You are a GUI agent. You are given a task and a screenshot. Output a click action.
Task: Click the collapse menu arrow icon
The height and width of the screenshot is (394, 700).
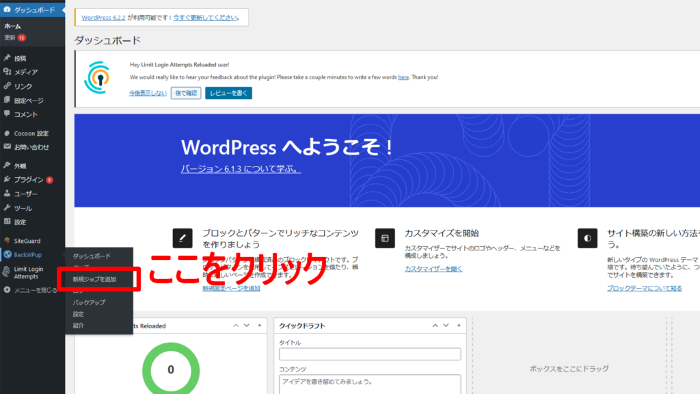pos(7,290)
